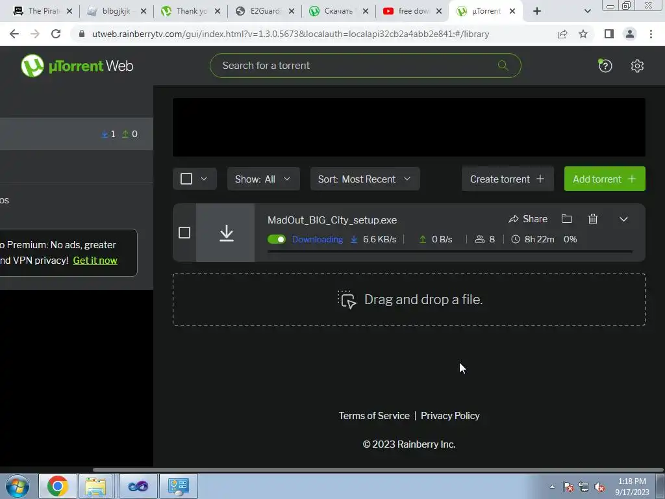Open a new browser tab

537,11
